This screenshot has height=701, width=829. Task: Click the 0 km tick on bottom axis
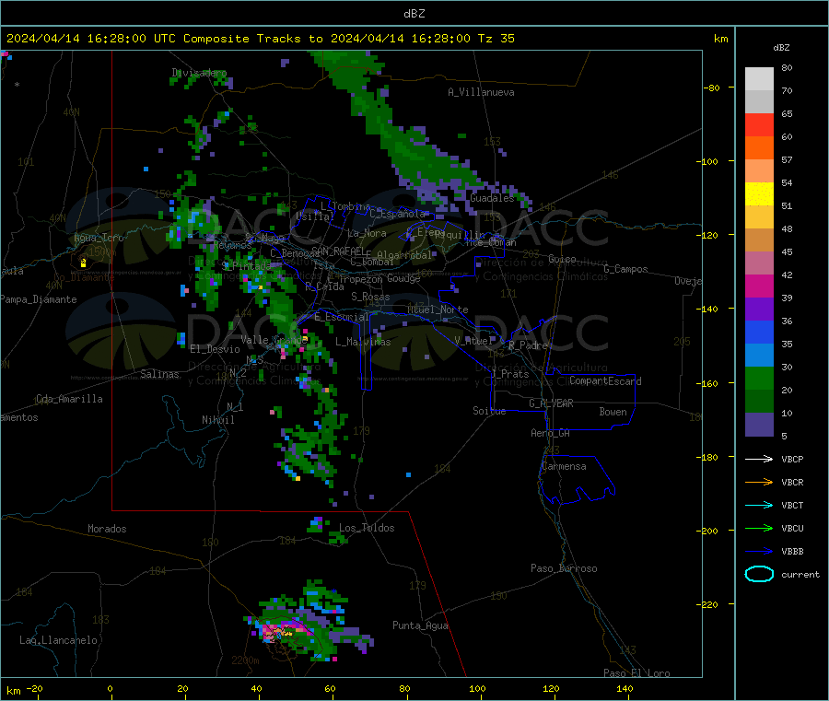click(110, 688)
